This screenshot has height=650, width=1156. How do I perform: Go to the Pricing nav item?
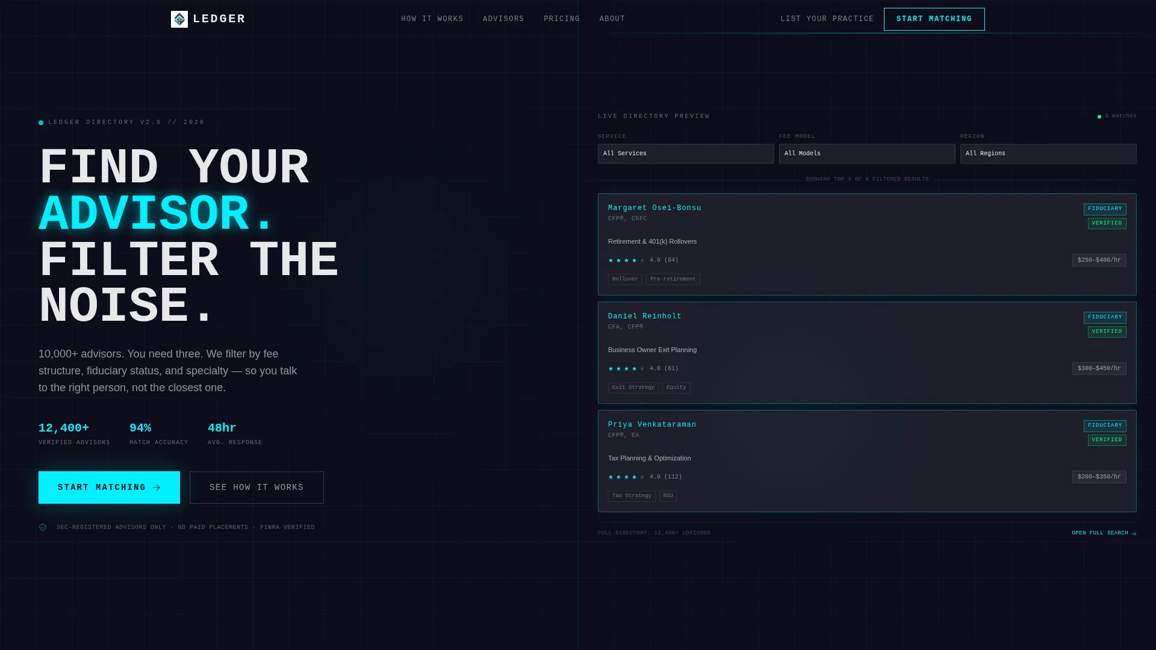click(562, 19)
